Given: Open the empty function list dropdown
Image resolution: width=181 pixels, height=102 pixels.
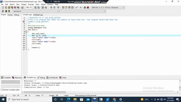Looking at the screenshot, I should pyautogui.click(x=83, y=11).
